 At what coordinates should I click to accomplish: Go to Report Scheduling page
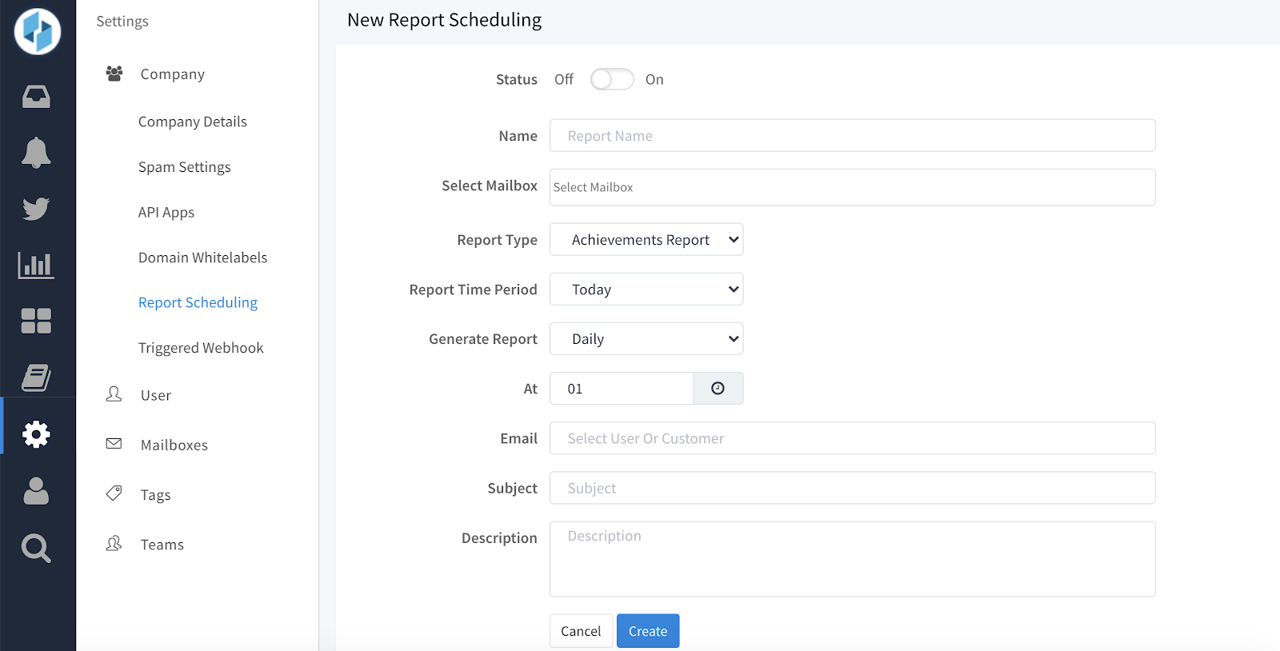point(198,302)
